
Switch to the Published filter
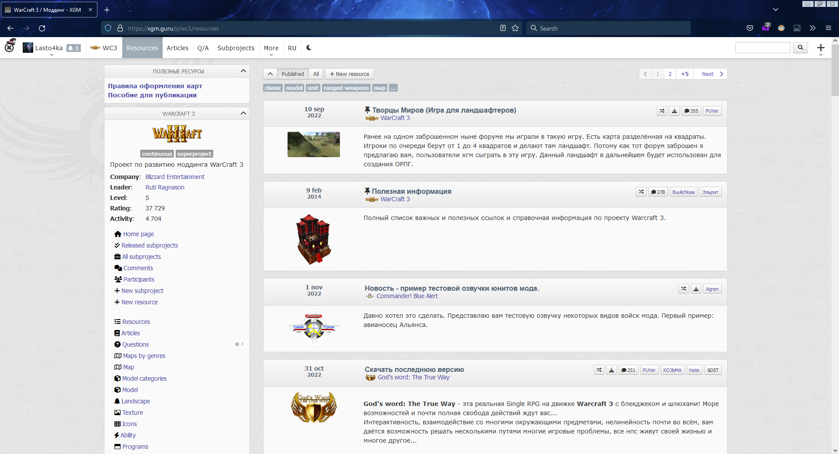[293, 74]
